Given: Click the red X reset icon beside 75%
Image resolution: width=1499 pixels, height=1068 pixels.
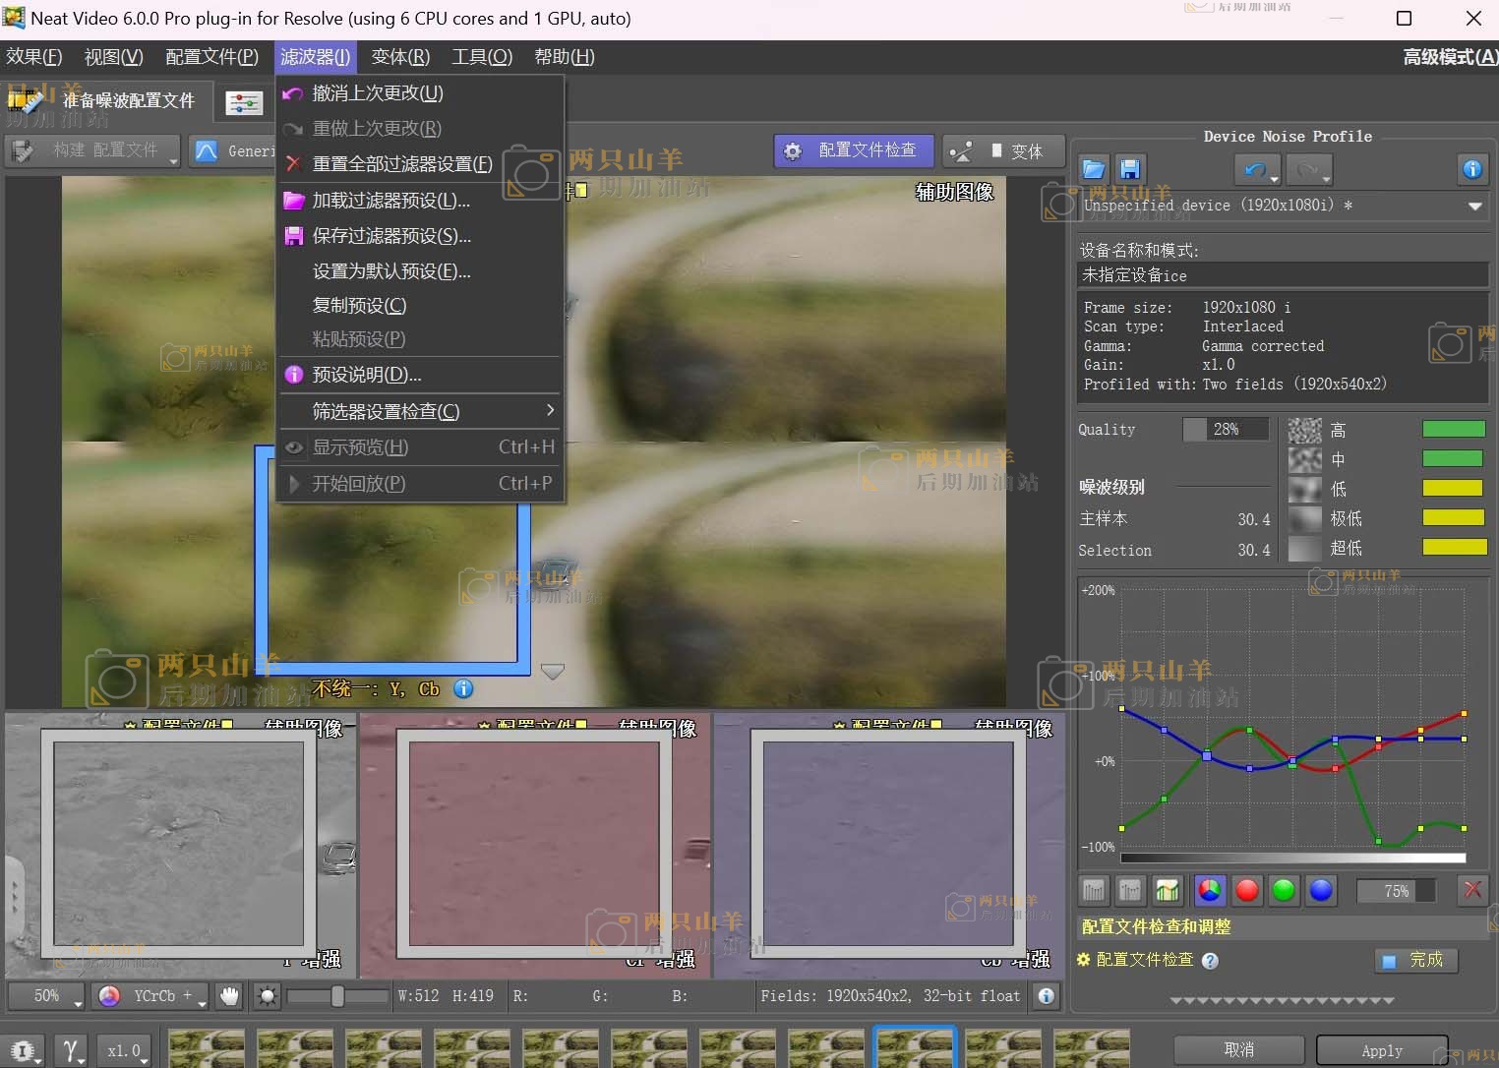Looking at the screenshot, I should [1472, 890].
